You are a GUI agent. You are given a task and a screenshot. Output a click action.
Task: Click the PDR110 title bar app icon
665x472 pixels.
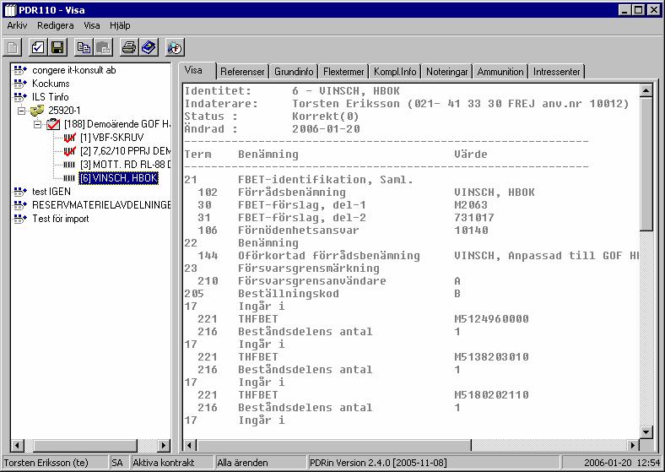10,10
